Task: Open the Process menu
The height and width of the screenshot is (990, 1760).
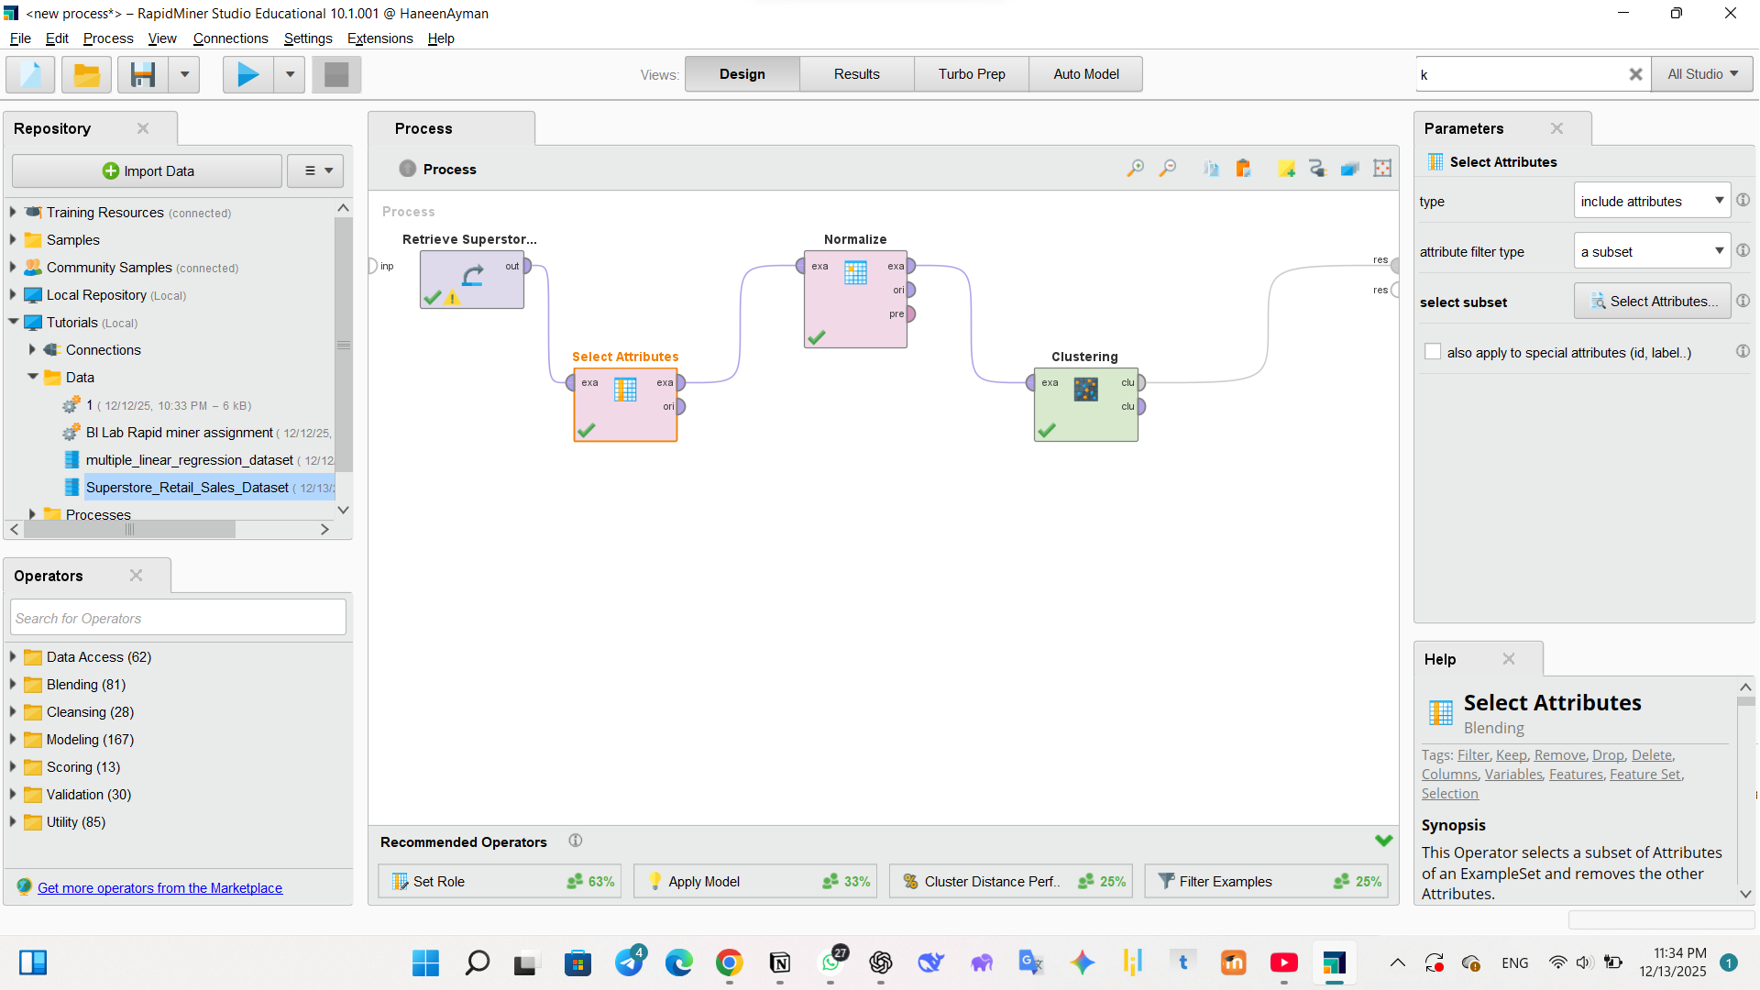Action: [x=108, y=38]
